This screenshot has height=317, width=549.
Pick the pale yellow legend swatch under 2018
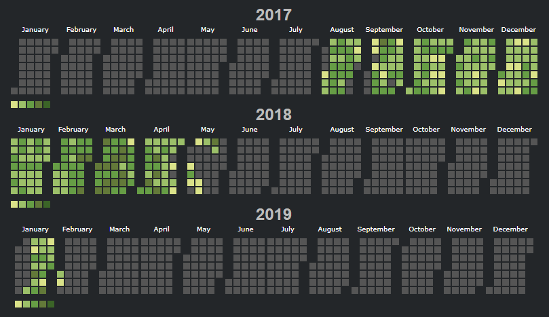[14, 204]
